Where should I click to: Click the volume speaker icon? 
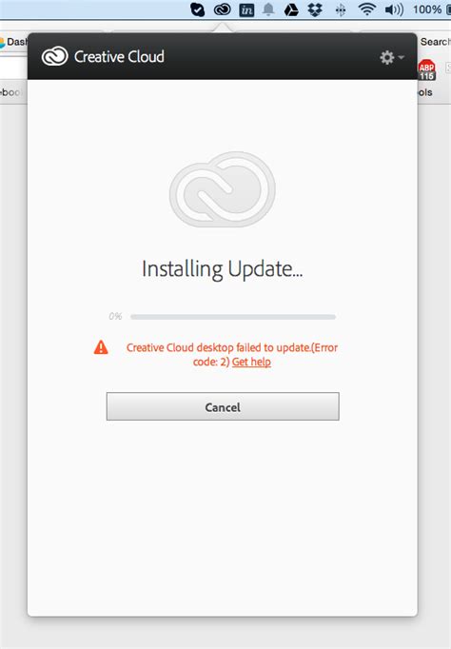(394, 10)
